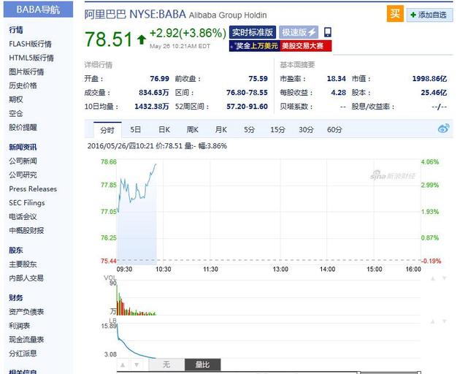Open Press Releases link

click(x=33, y=188)
